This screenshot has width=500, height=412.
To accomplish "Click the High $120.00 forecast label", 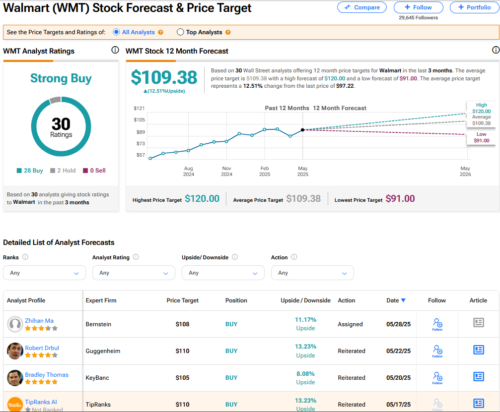I will (481, 108).
